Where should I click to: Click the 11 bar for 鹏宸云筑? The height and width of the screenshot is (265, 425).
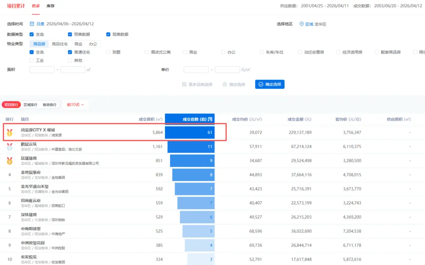point(191,146)
